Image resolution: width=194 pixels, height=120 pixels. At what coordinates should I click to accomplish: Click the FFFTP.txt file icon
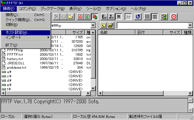coord(4,54)
